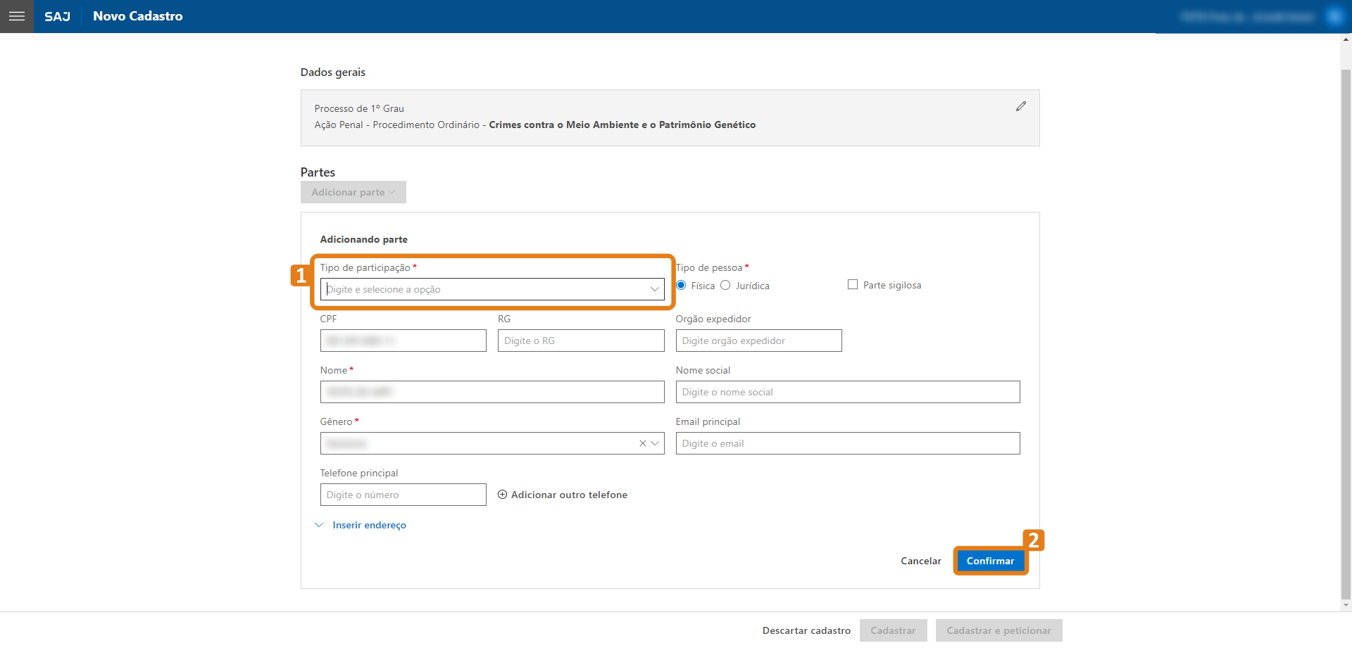Image resolution: width=1352 pixels, height=648 pixels.
Task: Click the plus icon to add another phone
Action: (502, 495)
